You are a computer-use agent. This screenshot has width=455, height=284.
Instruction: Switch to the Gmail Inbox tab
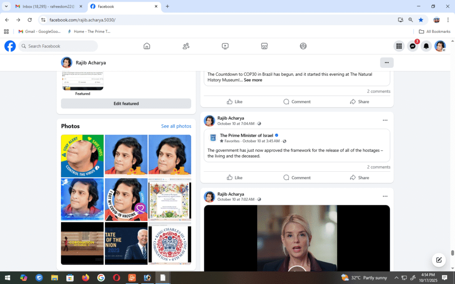click(x=49, y=7)
